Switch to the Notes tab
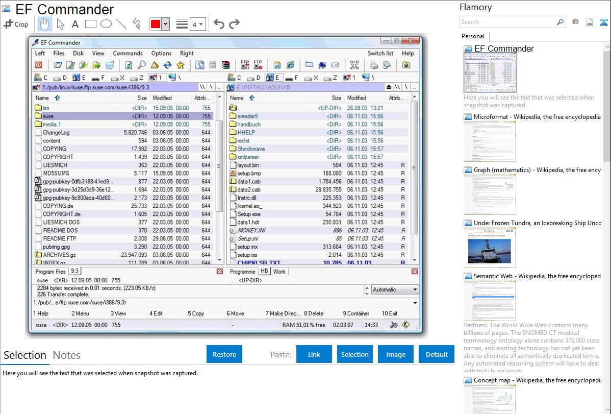Image resolution: width=611 pixels, height=414 pixels. pos(66,355)
